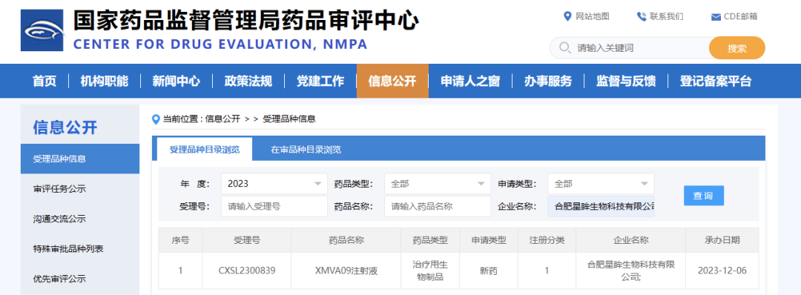Click the search magnifier icon
This screenshot has height=295, width=801.
tap(564, 48)
